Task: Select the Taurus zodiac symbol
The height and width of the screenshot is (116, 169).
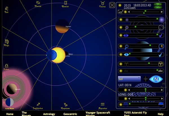Action: pyautogui.click(x=102, y=4)
